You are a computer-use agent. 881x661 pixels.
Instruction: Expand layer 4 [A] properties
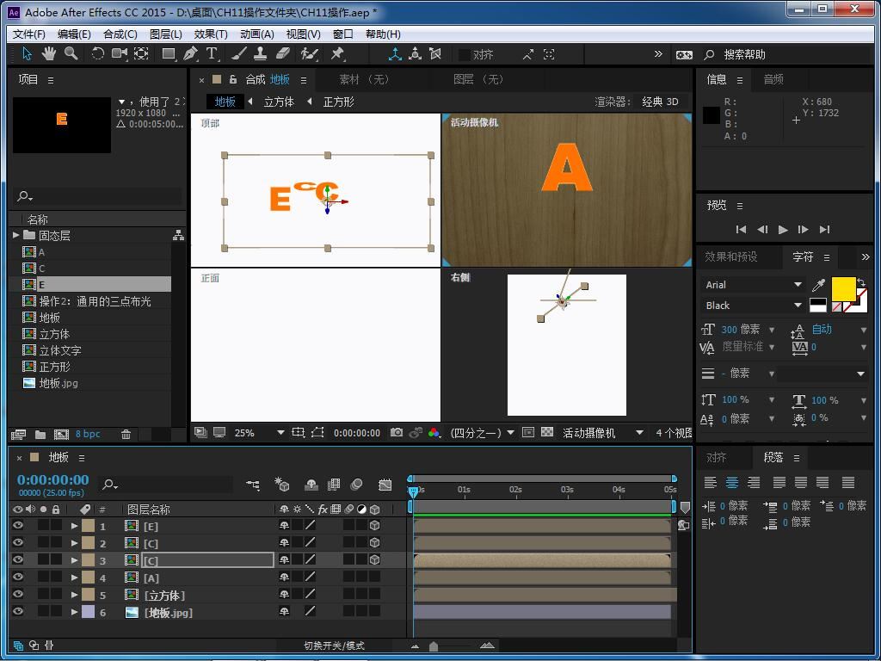tap(74, 578)
